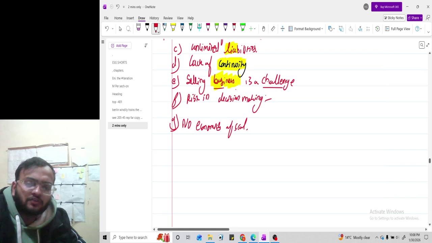Click the HG account avatar
Image resolution: width=432 pixels, height=243 pixels.
(366, 7)
